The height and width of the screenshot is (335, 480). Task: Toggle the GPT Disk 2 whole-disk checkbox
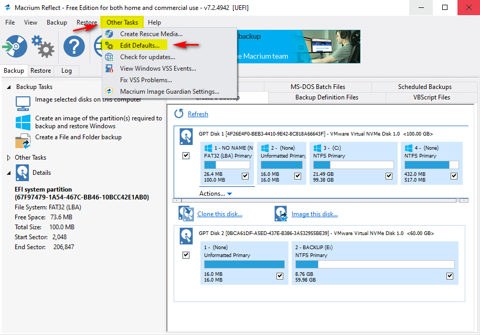(186, 255)
